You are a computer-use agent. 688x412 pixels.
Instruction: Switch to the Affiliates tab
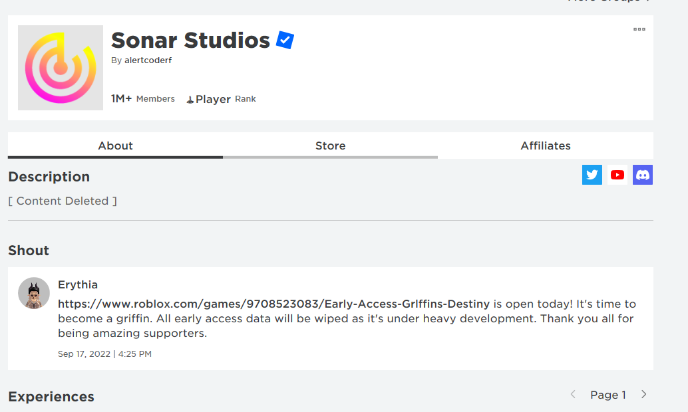[546, 146]
